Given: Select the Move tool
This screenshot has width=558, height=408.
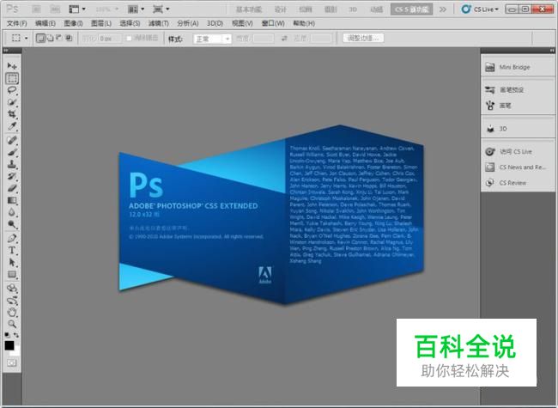Looking at the screenshot, I should click(x=12, y=66).
